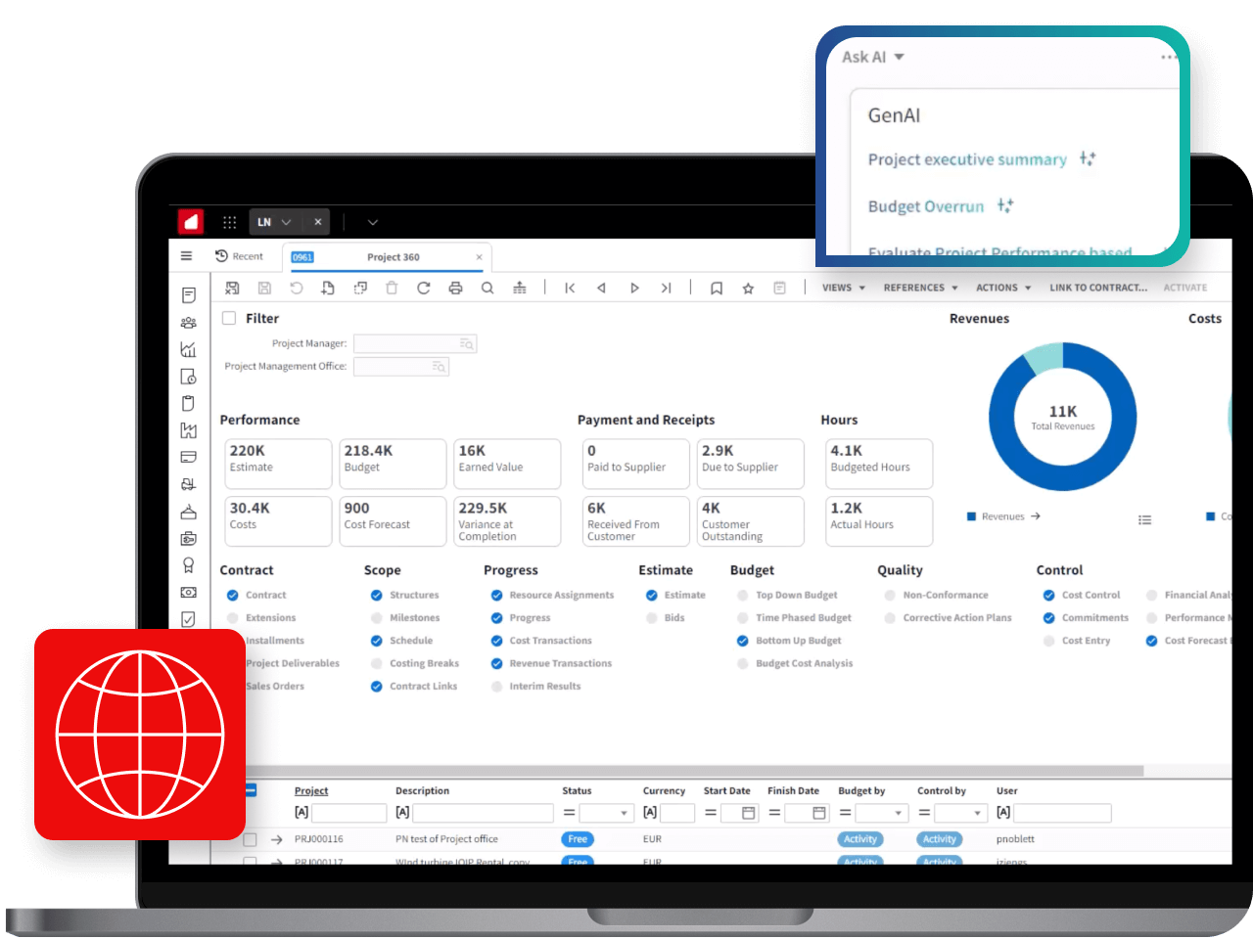This screenshot has width=1253, height=939.
Task: Click the Project executive summary GenAI option
Action: [x=967, y=159]
